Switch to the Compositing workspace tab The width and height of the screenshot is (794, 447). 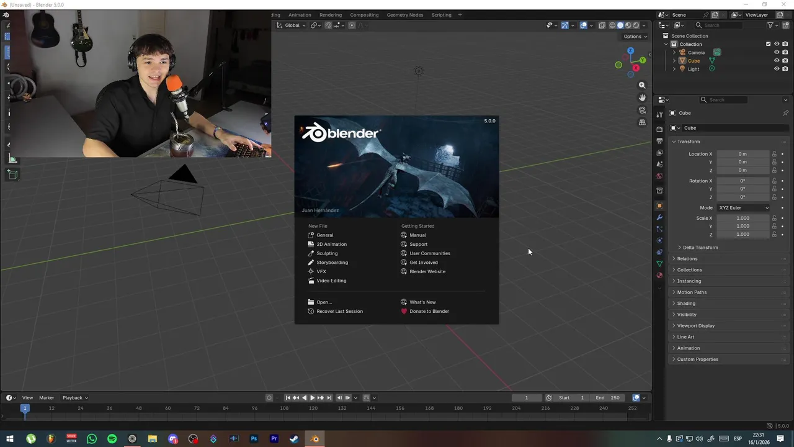pyautogui.click(x=364, y=15)
